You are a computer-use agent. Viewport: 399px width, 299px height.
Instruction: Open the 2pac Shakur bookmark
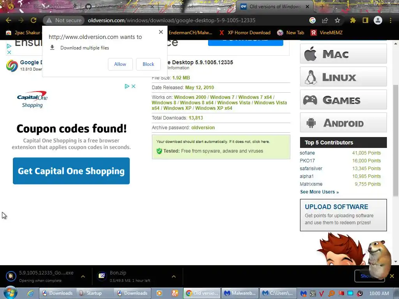click(x=24, y=33)
